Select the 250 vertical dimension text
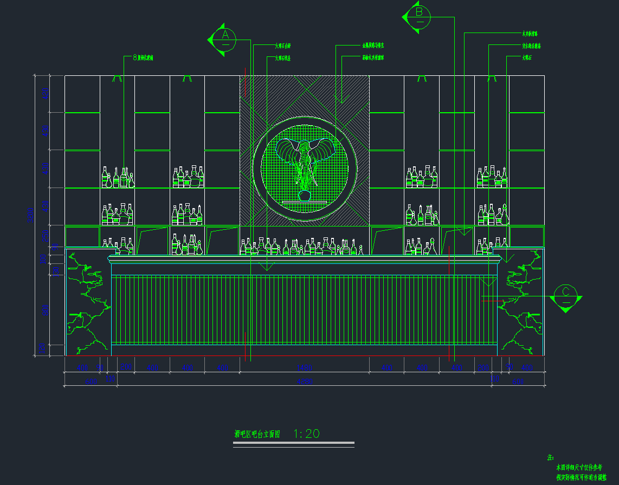 (x=46, y=236)
